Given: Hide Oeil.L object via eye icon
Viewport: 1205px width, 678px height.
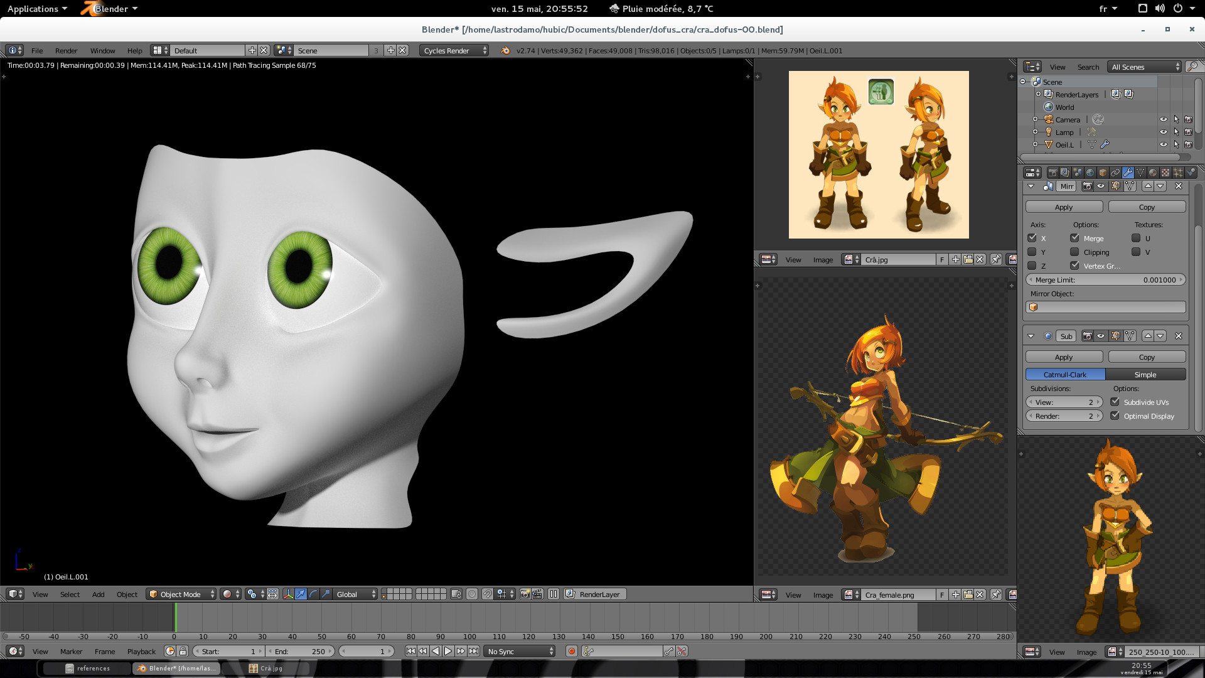Looking at the screenshot, I should pyautogui.click(x=1163, y=144).
